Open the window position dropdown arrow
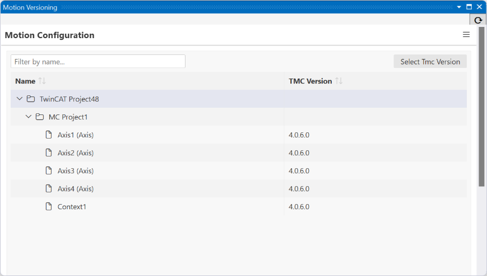 459,7
